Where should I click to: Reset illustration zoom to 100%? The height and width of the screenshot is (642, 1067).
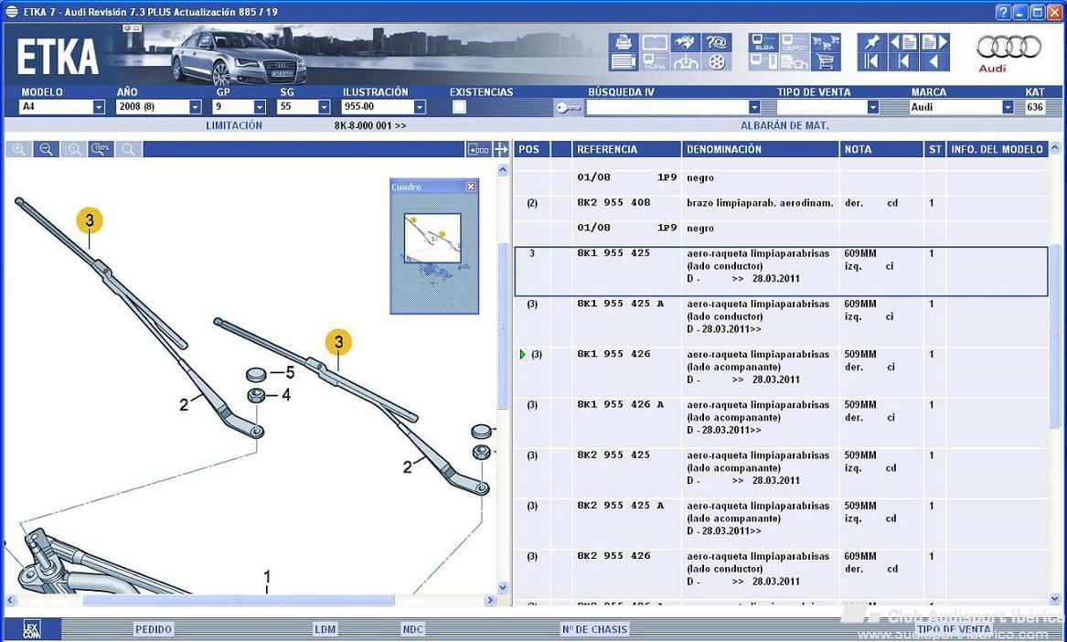pyautogui.click(x=101, y=149)
